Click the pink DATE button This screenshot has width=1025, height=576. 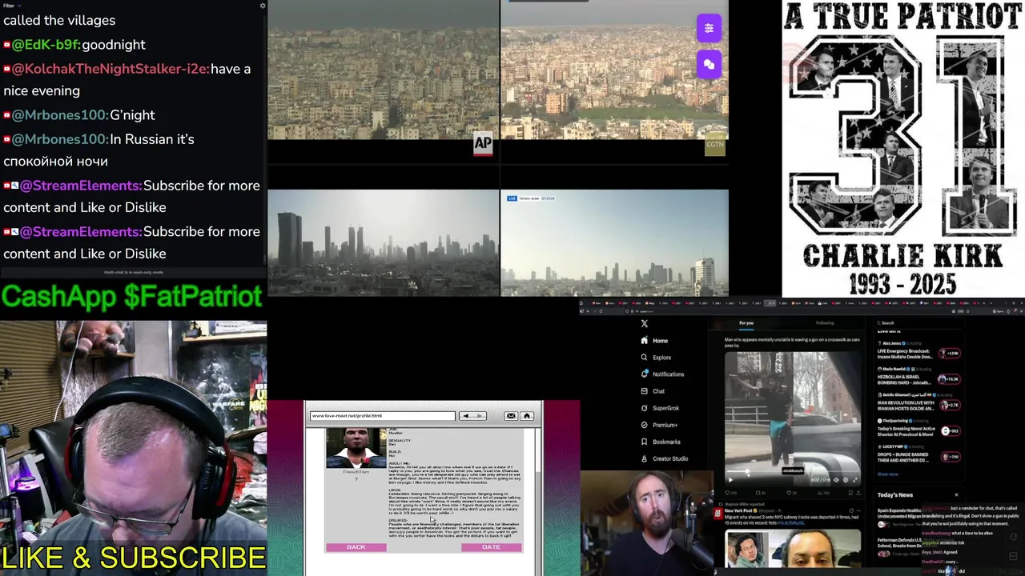point(491,547)
